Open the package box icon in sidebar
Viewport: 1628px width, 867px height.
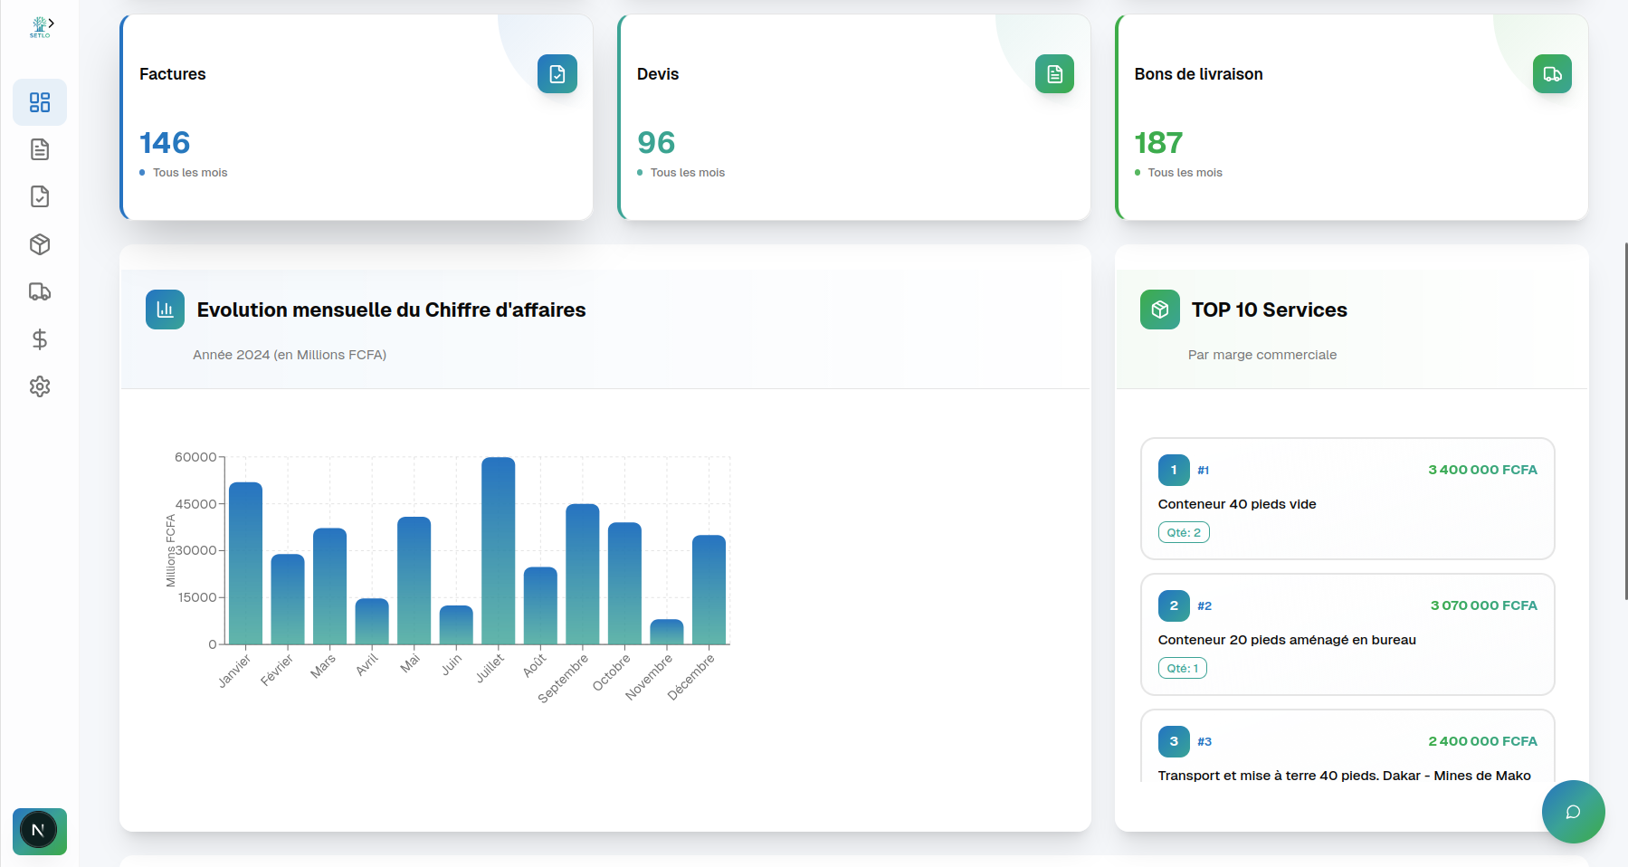click(40, 244)
